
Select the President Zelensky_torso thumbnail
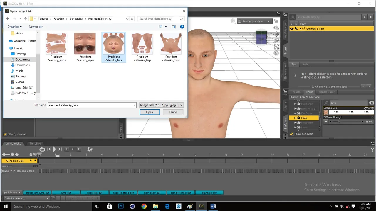171,47
